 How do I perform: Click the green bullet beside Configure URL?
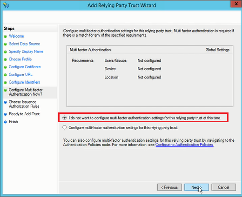point(6,75)
